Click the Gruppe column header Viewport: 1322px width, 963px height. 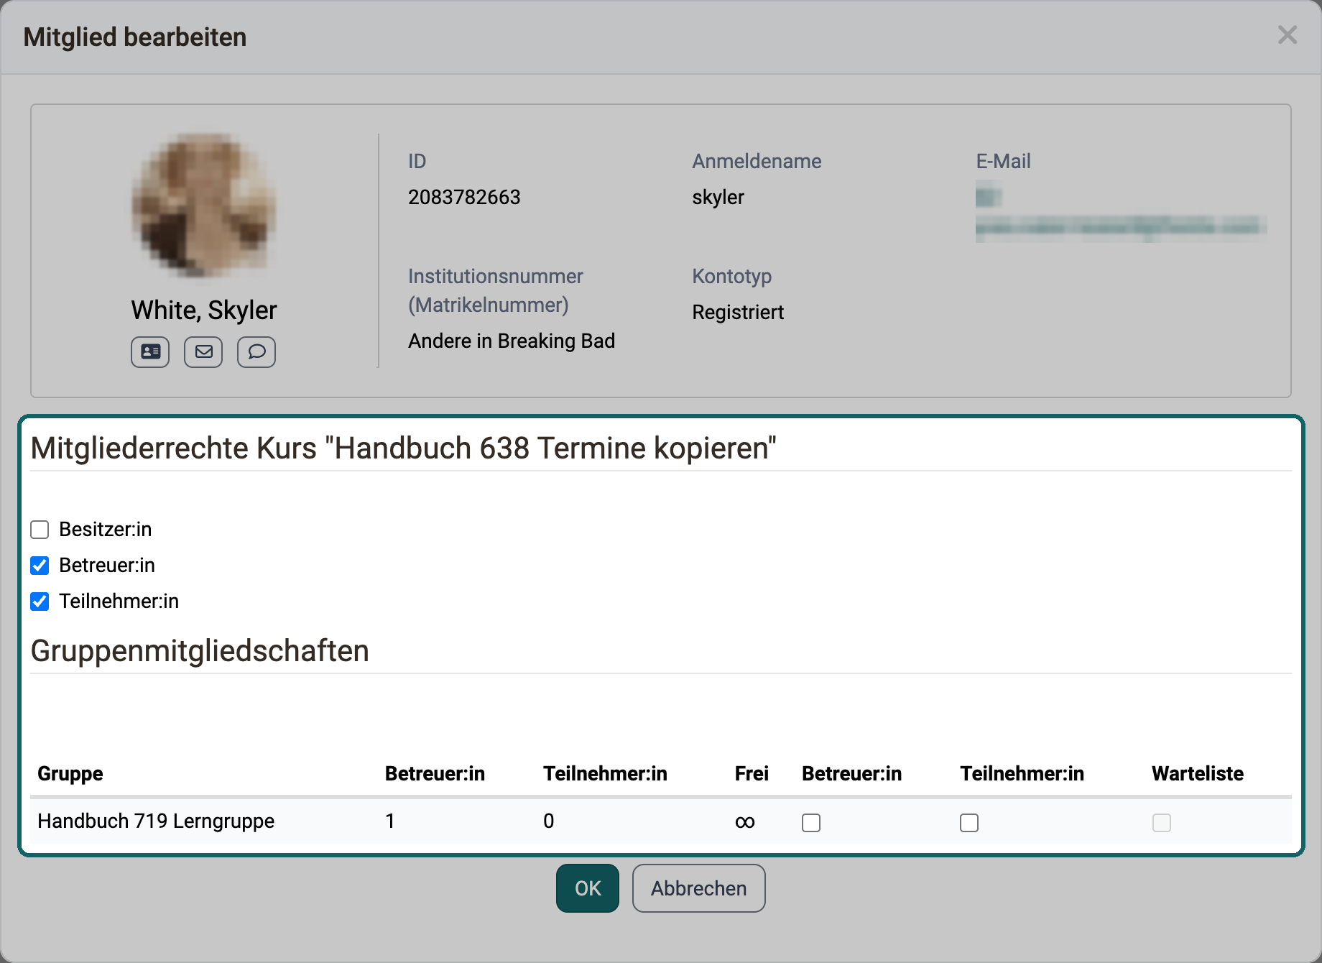click(x=70, y=773)
